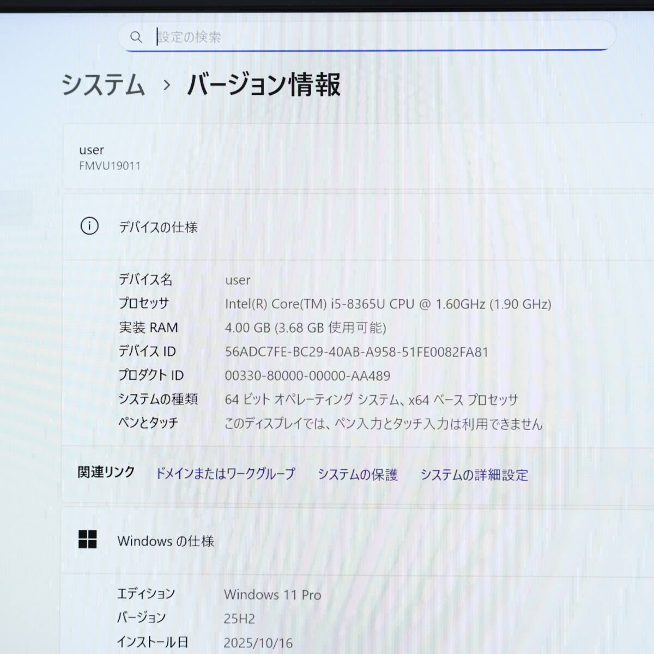Select RAM value 4.00 GB (3.68 GB 使用可能)
654x654 pixels.
coord(305,328)
